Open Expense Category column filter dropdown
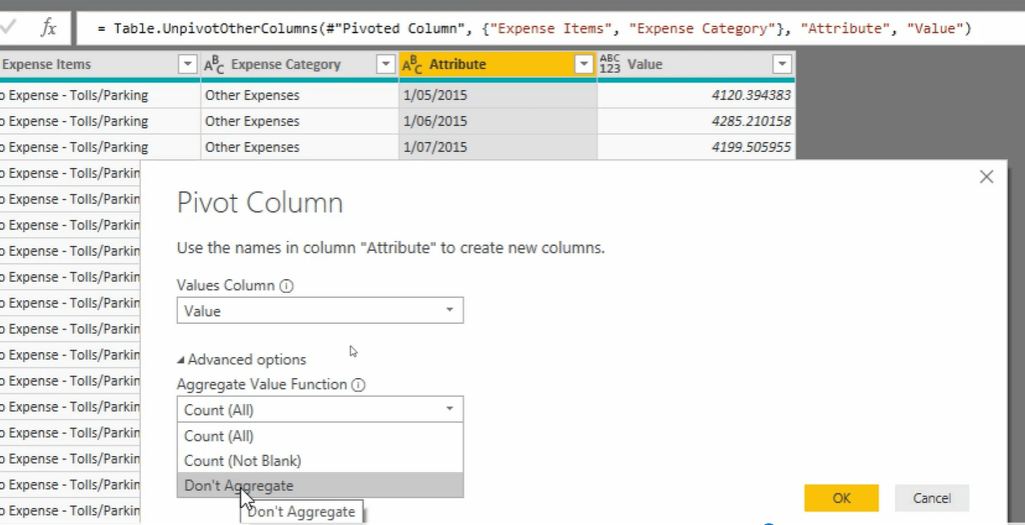This screenshot has width=1025, height=525. pyautogui.click(x=386, y=64)
